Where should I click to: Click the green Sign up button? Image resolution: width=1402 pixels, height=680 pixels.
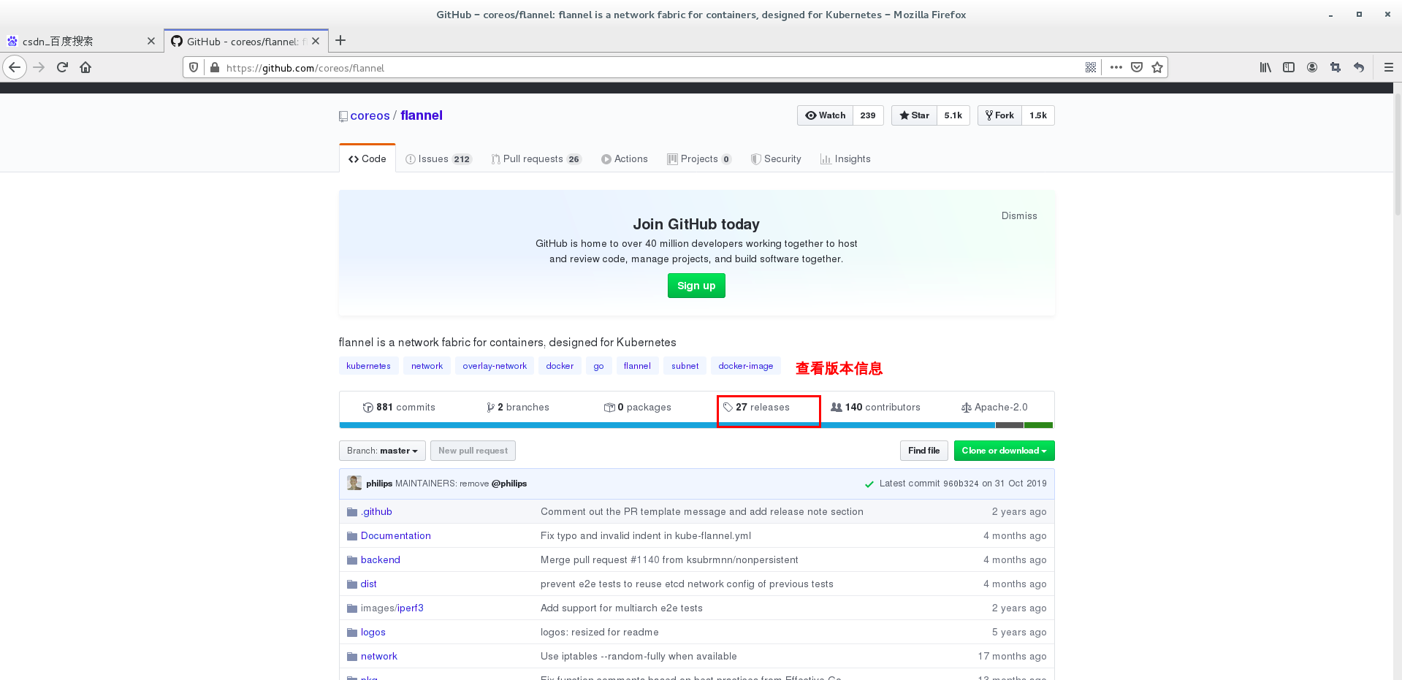click(696, 286)
